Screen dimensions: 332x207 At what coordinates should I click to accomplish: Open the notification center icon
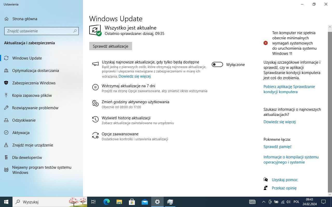coord(324,202)
